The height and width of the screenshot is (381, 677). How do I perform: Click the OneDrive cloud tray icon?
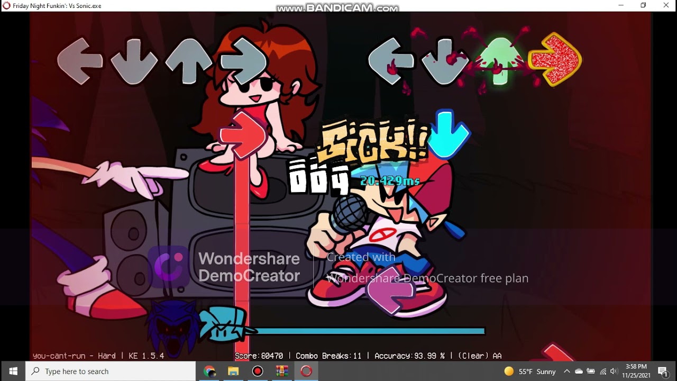click(x=579, y=371)
